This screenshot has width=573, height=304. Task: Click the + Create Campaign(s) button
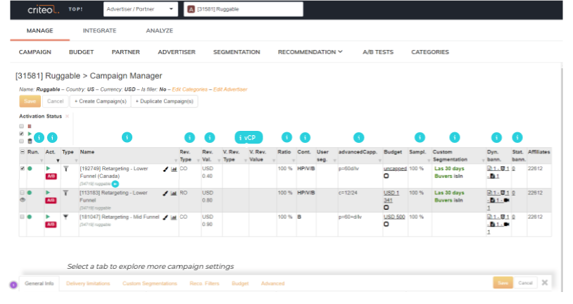click(x=100, y=101)
